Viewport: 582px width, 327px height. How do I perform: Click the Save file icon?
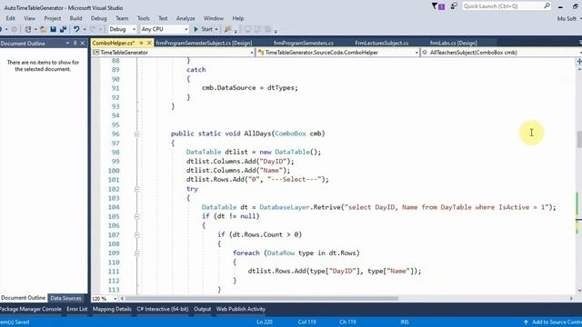tap(53, 29)
